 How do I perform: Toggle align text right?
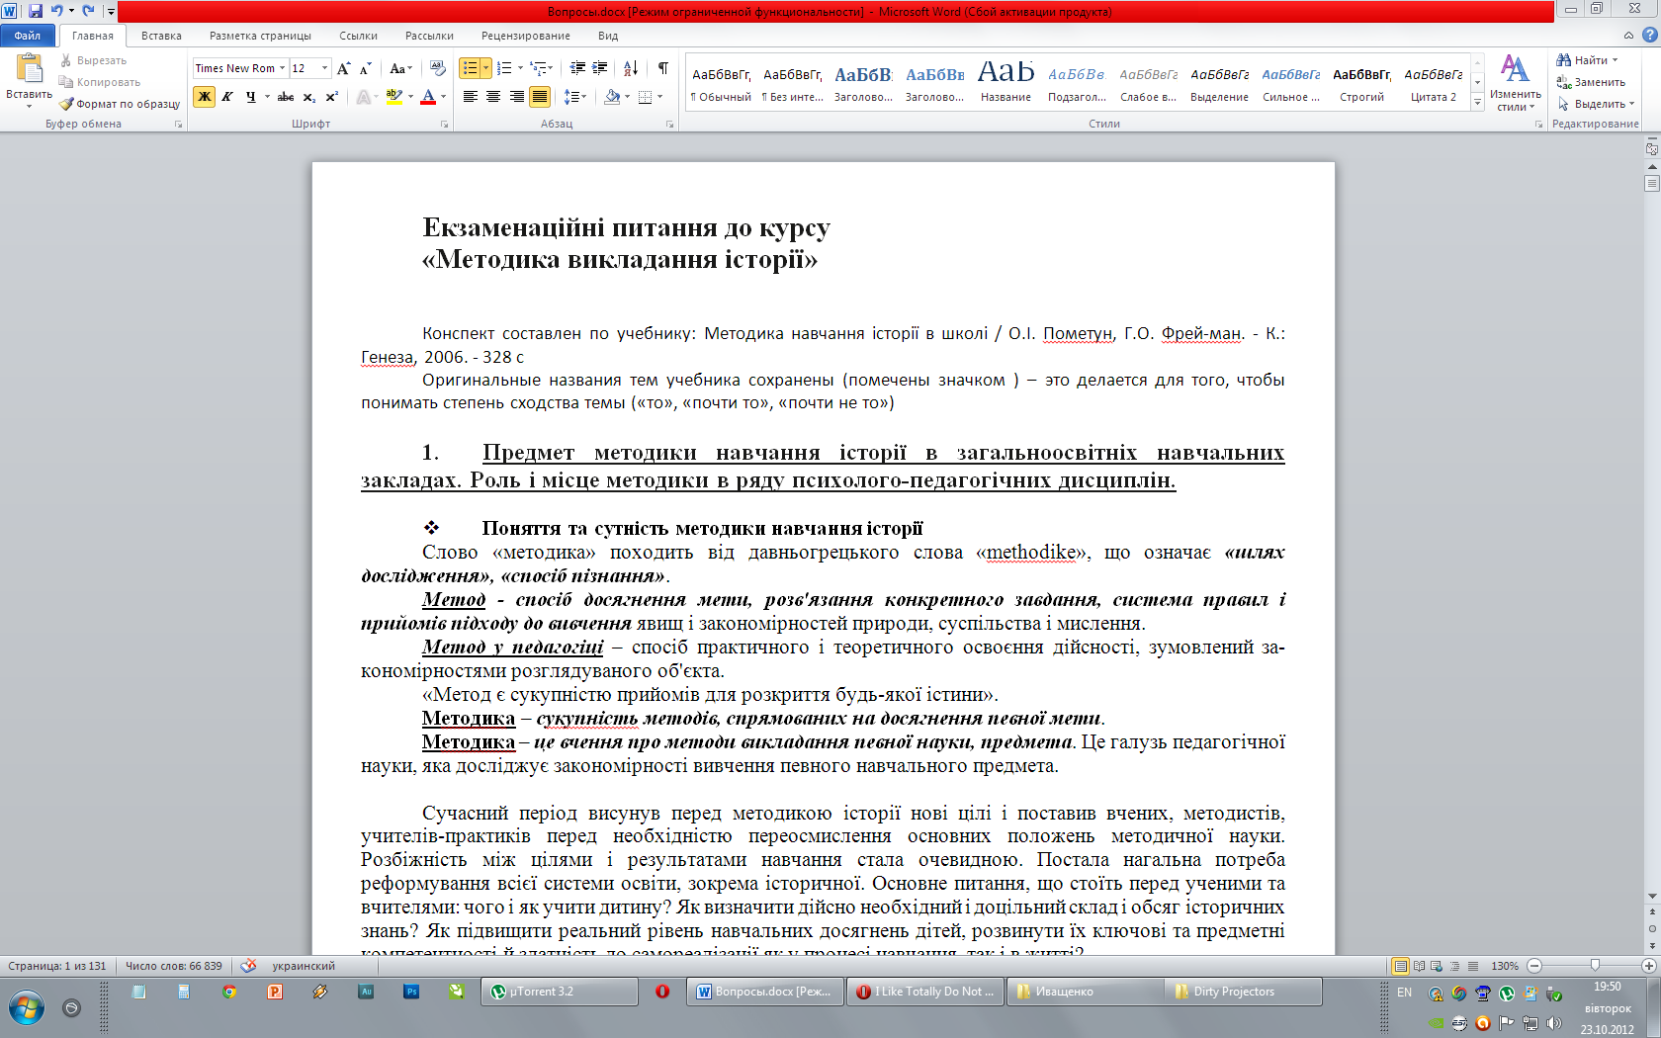click(516, 96)
